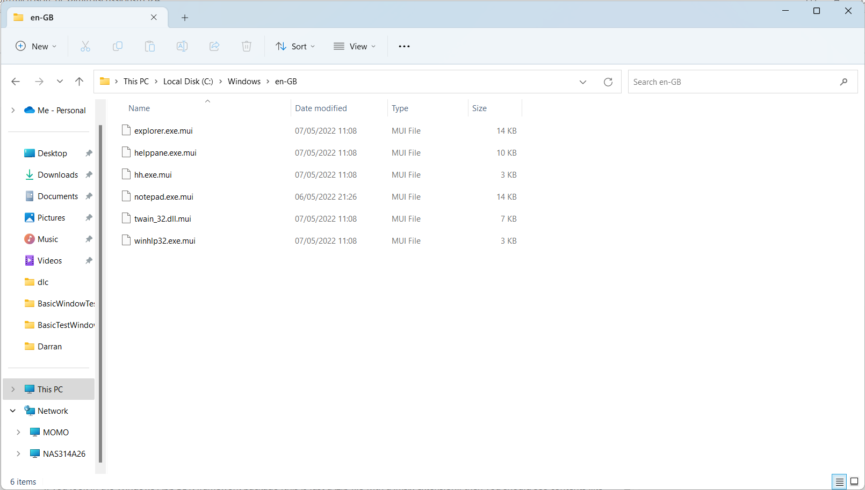Click inside the Search en-GB field
Screen dimensions: 865x490
pos(725,82)
